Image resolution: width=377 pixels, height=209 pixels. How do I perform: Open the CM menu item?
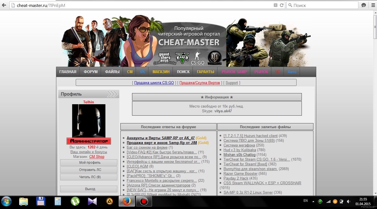[x=130, y=72]
